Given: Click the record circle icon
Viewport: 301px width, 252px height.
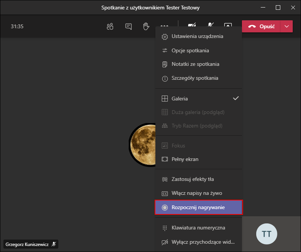Looking at the screenshot, I should pos(165,208).
